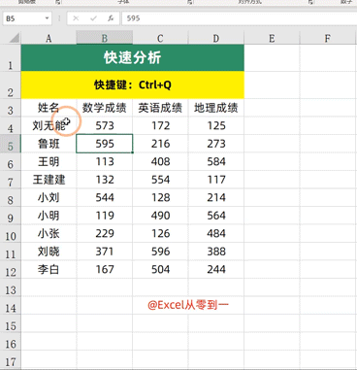Click the yellow 快捷键：Ctrl+Q cell
Viewport: 357px width, 370px height.
pyautogui.click(x=133, y=85)
